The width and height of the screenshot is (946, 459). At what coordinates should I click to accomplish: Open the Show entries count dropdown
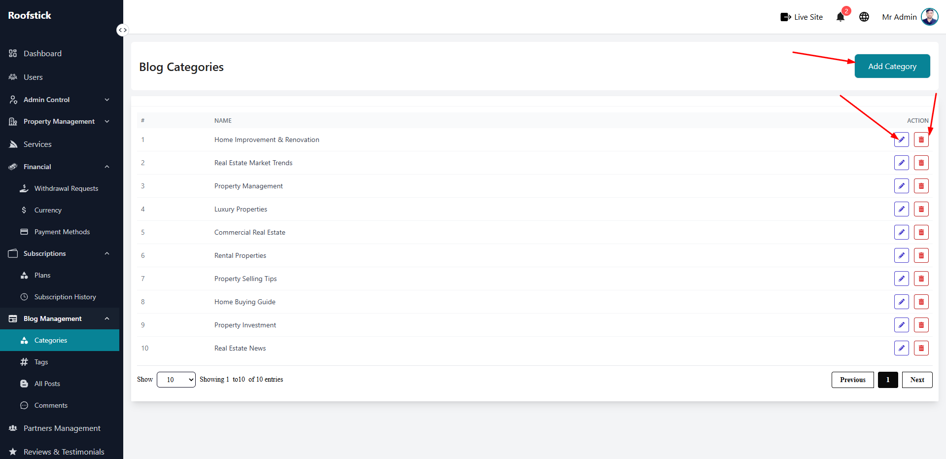coord(176,380)
